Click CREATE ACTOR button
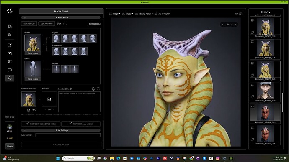 [x=61, y=144]
